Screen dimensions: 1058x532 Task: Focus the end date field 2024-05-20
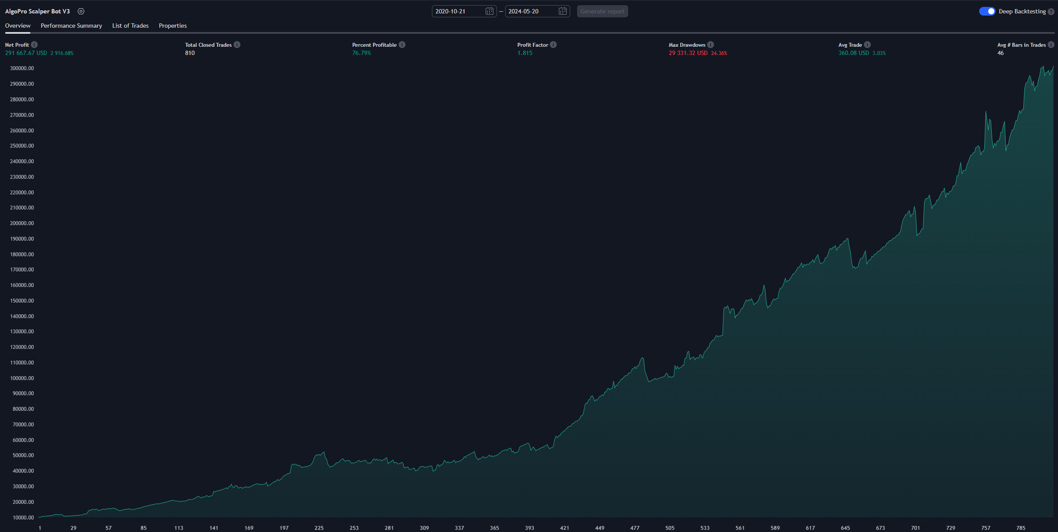537,11
